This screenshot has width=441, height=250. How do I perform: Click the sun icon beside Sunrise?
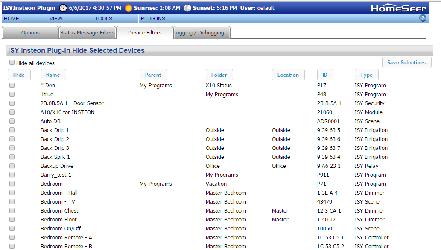tap(128, 8)
